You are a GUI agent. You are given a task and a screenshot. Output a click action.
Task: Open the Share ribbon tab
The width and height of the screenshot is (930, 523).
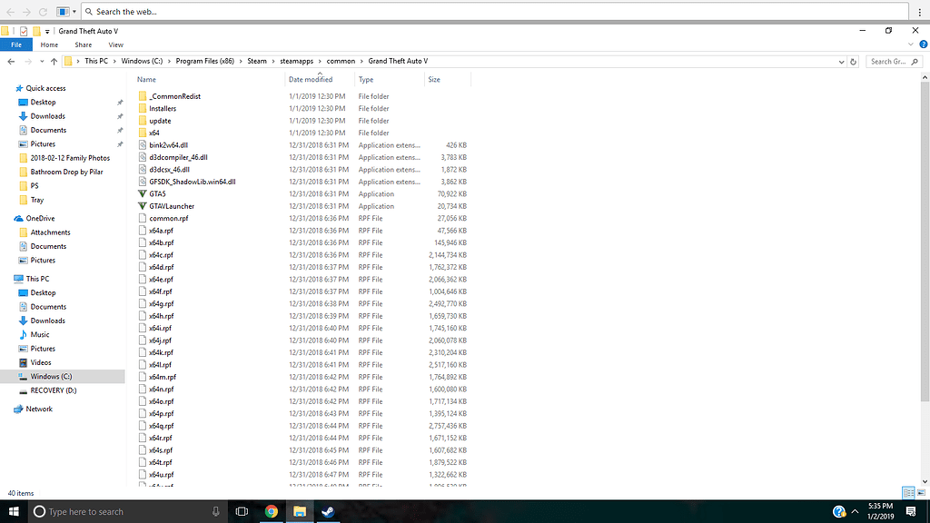[83, 45]
